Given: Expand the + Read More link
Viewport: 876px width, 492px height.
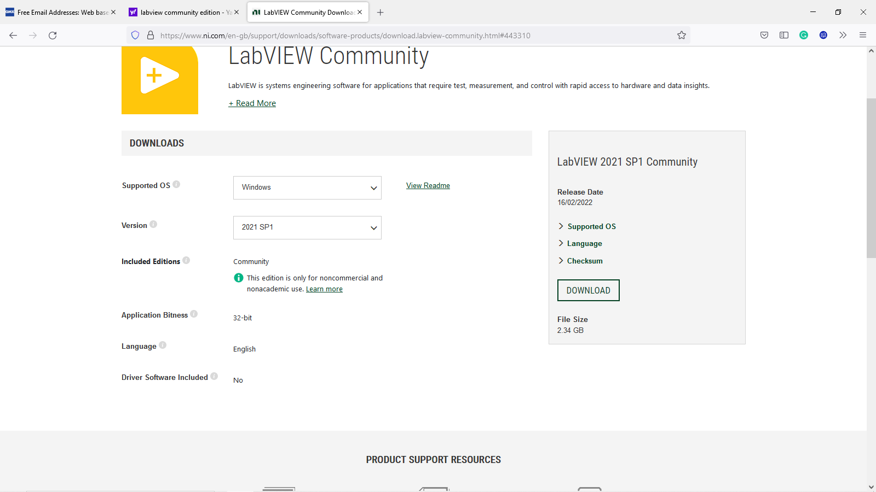Looking at the screenshot, I should (x=252, y=103).
